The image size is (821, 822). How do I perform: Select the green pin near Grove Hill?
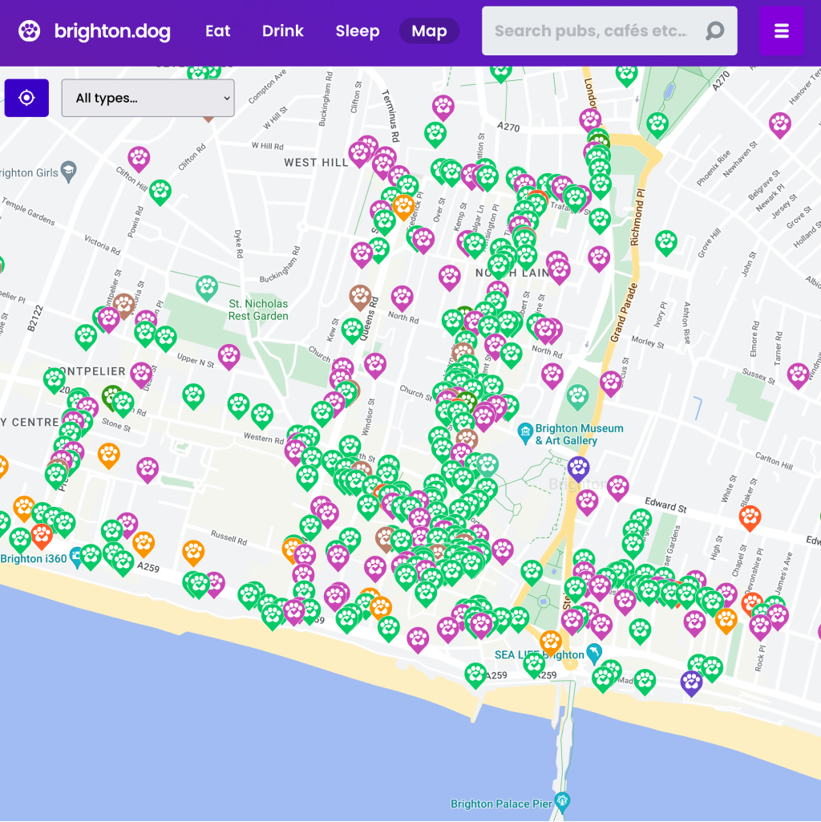pos(665,243)
